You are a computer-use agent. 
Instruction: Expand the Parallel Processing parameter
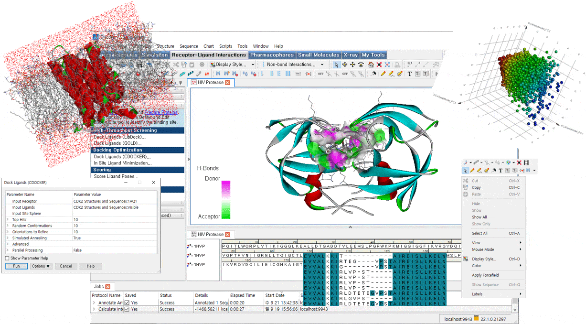[8, 250]
